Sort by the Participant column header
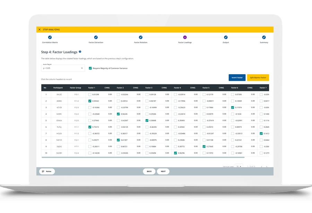The height and width of the screenshot is (213, 312). pos(58,88)
